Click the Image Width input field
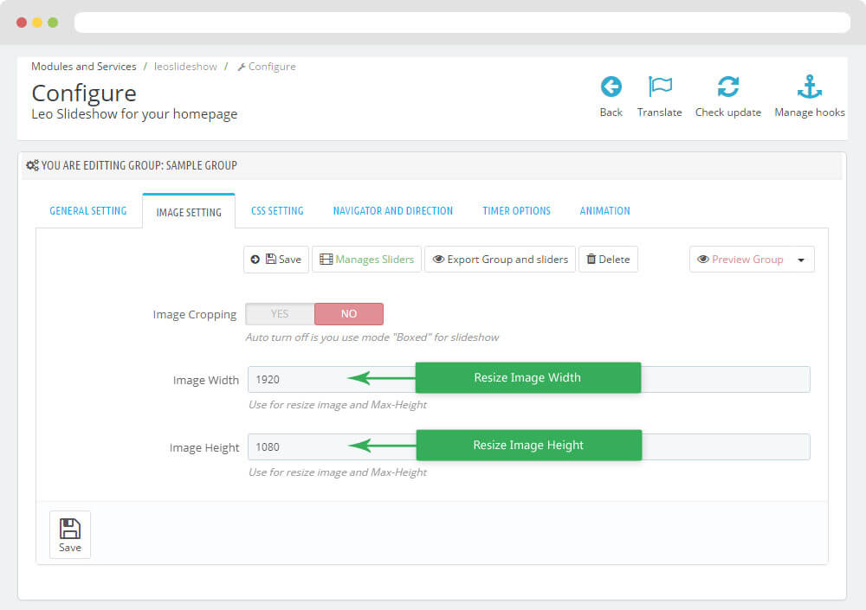This screenshot has height=610, width=866. (x=294, y=380)
